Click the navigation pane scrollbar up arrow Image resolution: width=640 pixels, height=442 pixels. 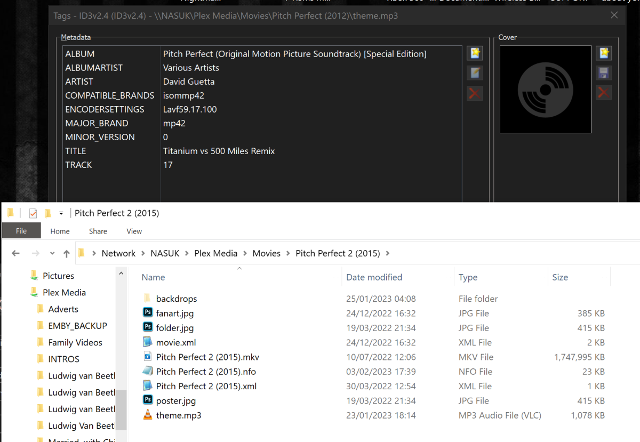pyautogui.click(x=122, y=274)
